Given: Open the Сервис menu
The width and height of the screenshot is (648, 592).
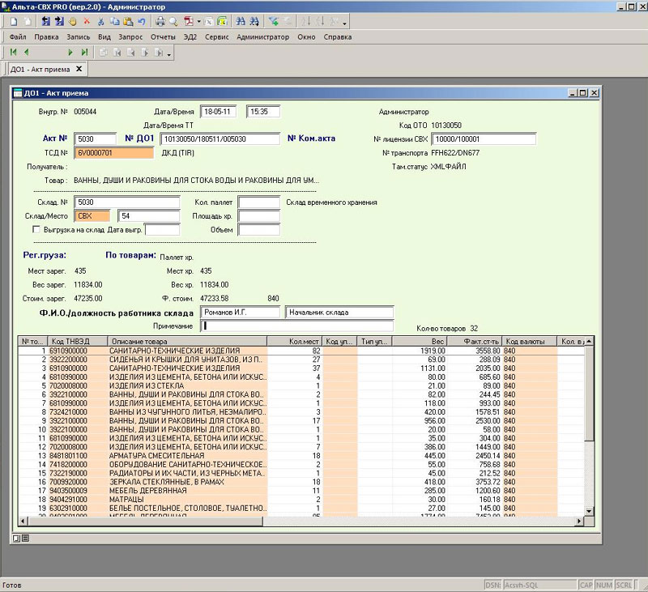Looking at the screenshot, I should pyautogui.click(x=216, y=36).
